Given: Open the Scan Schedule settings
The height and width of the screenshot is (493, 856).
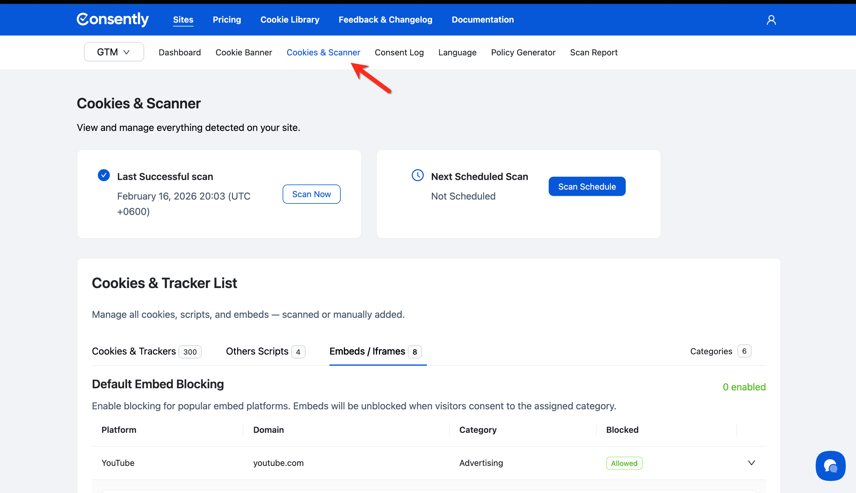Looking at the screenshot, I should click(586, 187).
